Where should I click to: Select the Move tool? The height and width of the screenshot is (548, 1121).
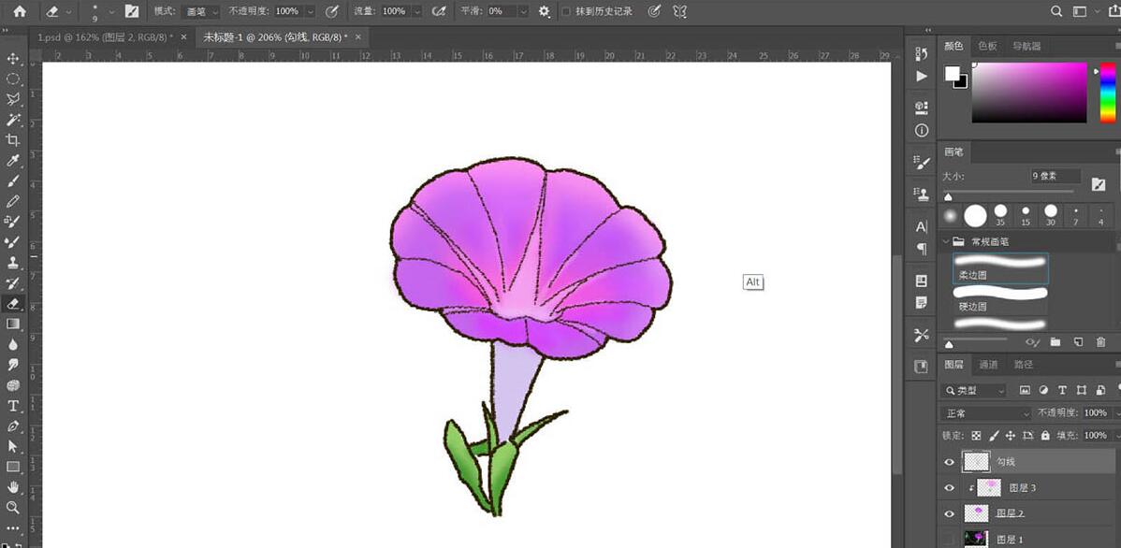click(x=13, y=58)
